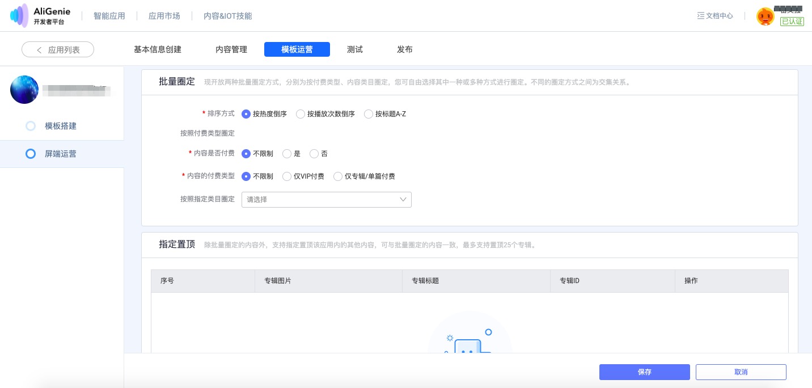Select 不限制 for 内容的付费类型
This screenshot has width=812, height=388.
[x=246, y=176]
